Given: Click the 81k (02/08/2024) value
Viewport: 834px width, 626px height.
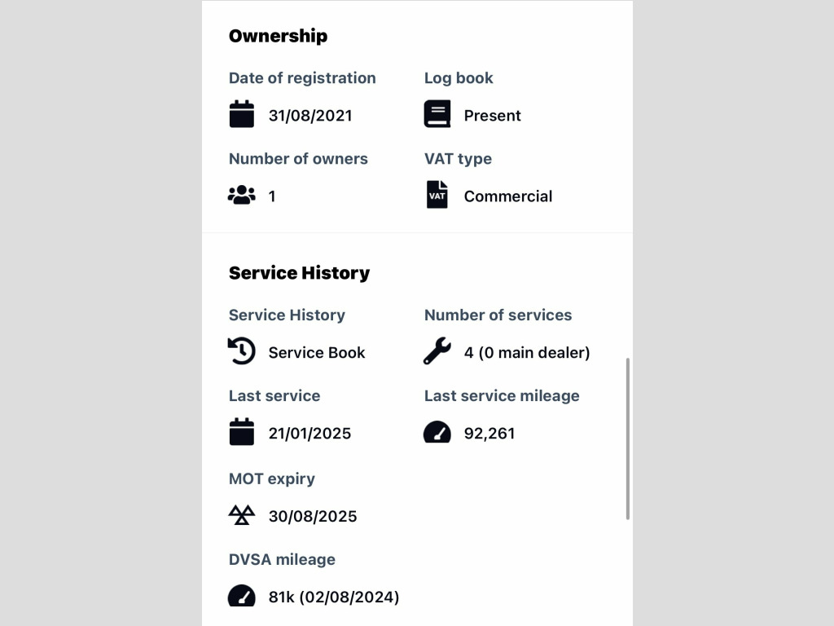Looking at the screenshot, I should click(333, 597).
